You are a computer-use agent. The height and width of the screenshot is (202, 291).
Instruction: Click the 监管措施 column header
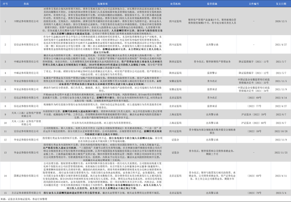point(212,4)
